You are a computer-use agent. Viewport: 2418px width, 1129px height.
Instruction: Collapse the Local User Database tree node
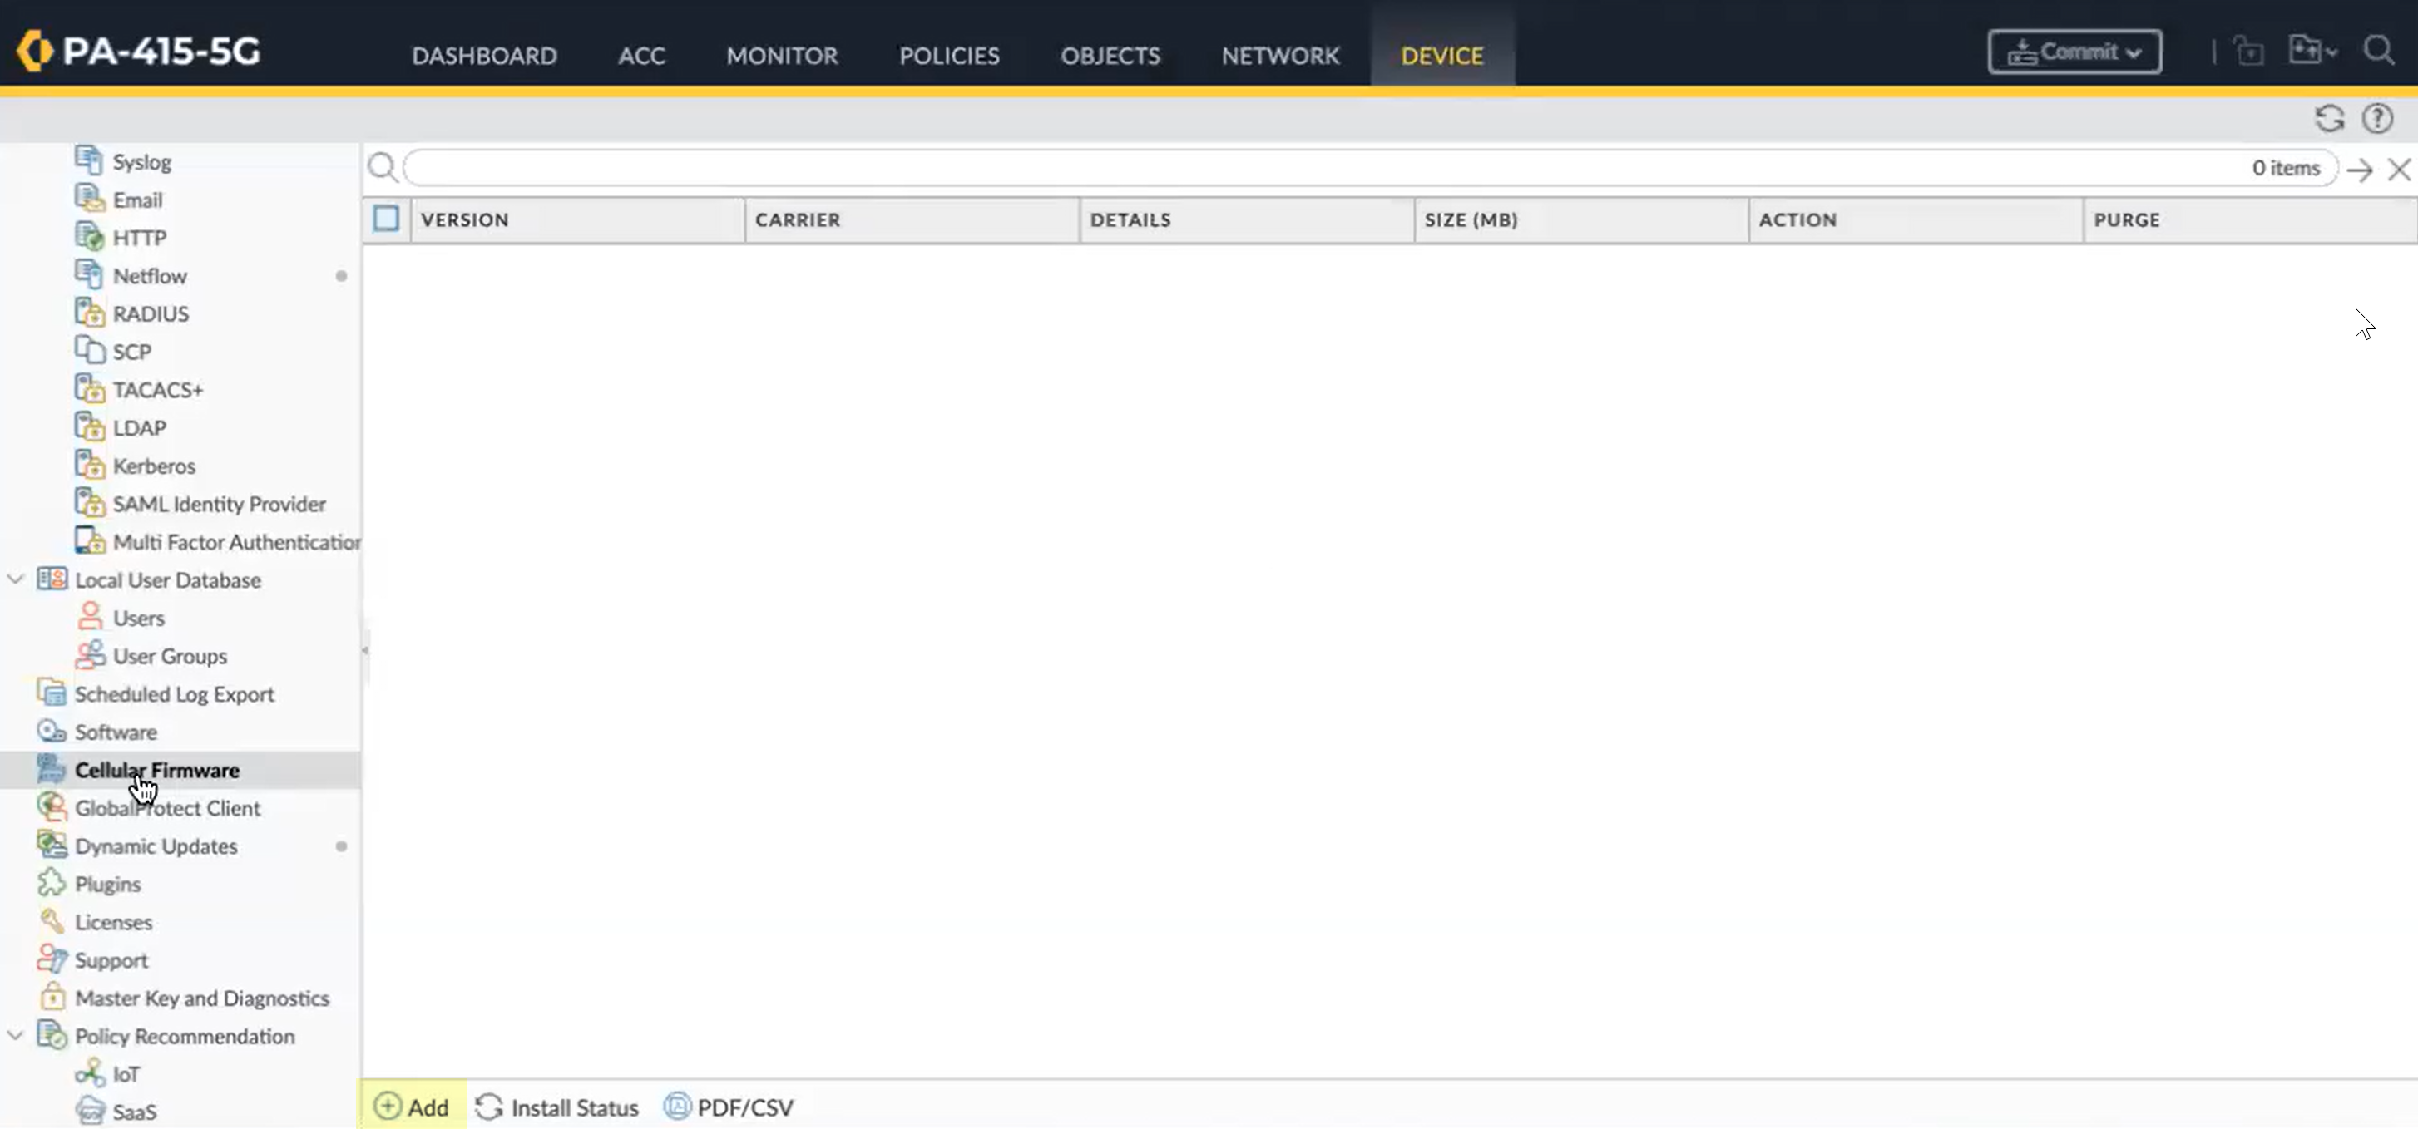tap(15, 579)
